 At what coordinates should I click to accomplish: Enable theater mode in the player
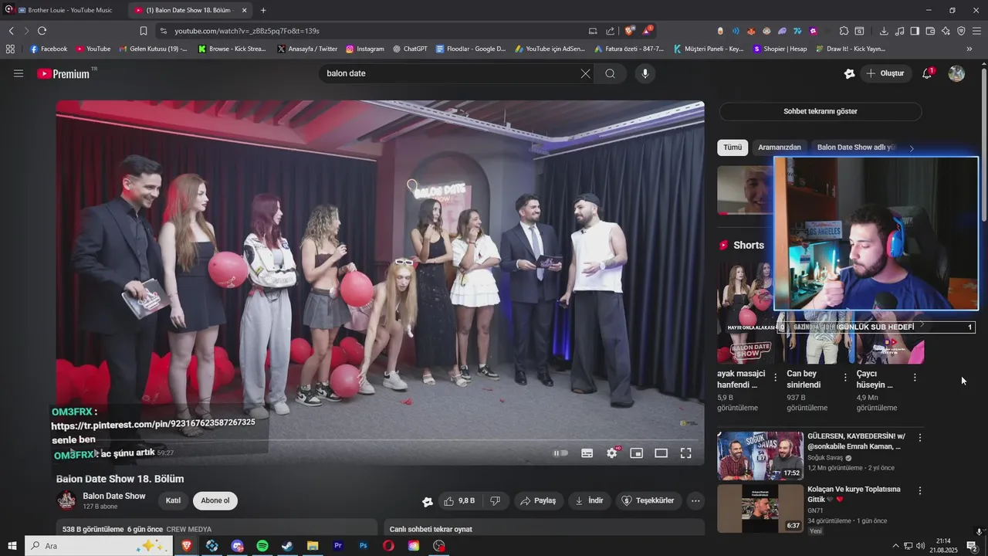coord(661,453)
